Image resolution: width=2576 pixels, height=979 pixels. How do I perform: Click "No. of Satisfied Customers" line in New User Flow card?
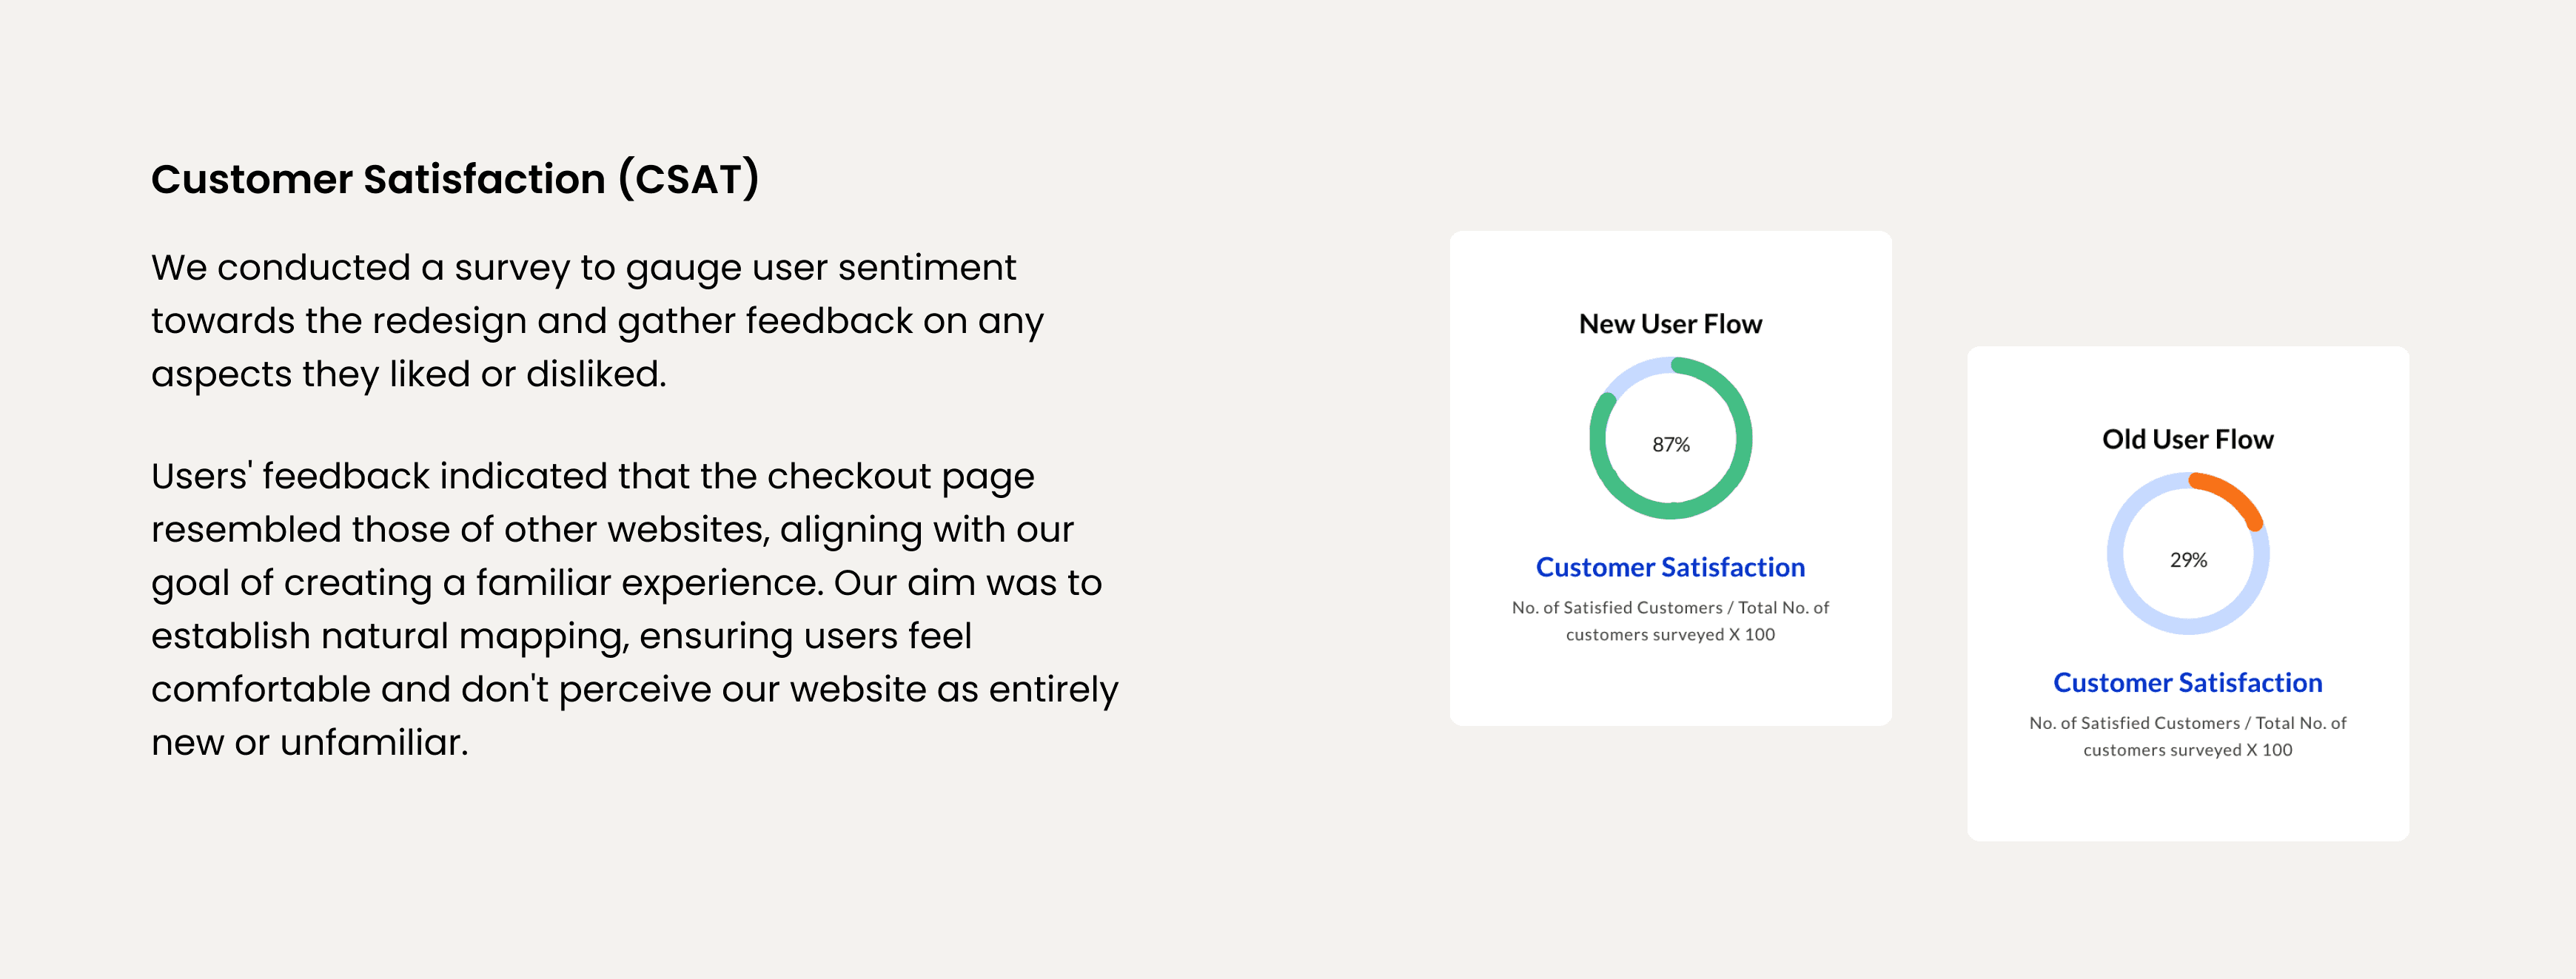(x=1617, y=607)
